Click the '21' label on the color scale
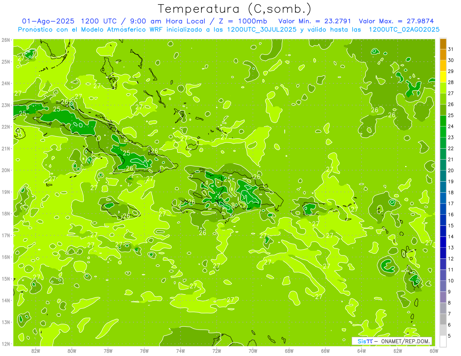461x356 pixels. tap(451, 159)
